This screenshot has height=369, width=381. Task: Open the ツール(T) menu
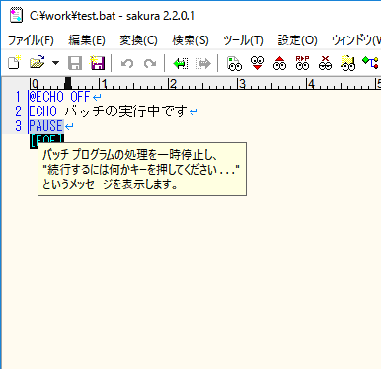pos(243,40)
